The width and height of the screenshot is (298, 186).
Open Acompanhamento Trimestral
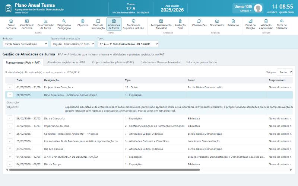(x=161, y=24)
